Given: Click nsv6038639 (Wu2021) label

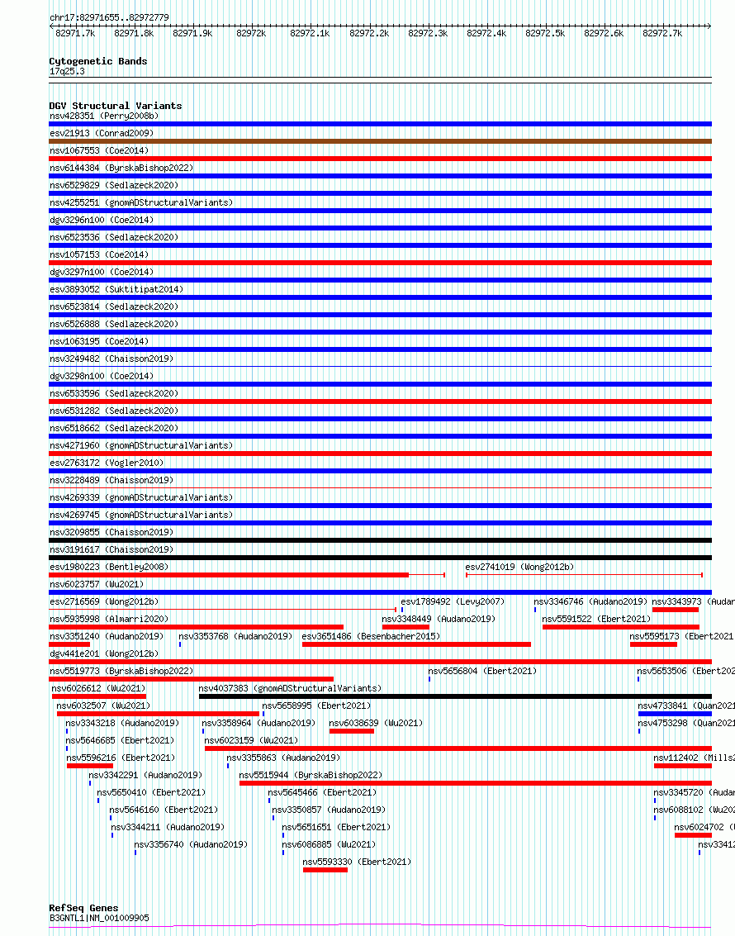Looking at the screenshot, I should tap(376, 722).
